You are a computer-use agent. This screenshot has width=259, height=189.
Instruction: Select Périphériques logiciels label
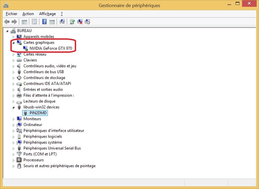[43, 136]
